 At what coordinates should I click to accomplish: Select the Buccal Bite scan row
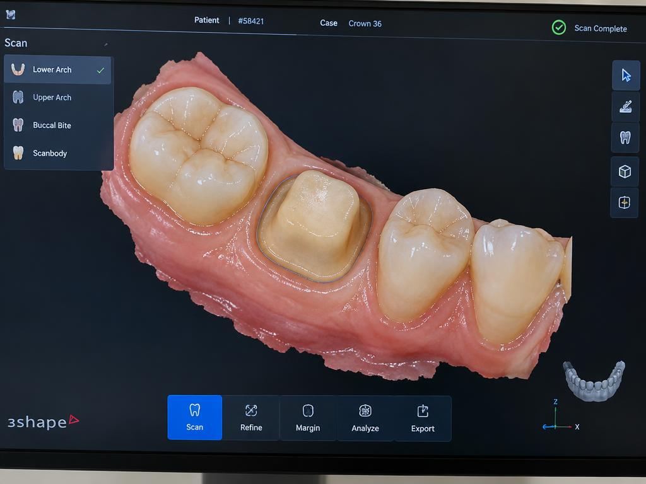coord(57,125)
